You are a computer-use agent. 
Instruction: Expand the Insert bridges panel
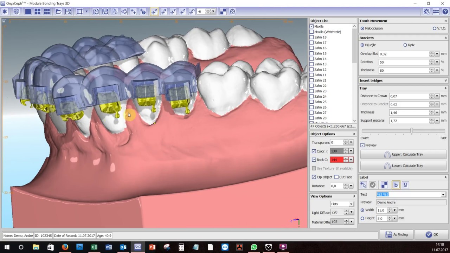446,80
